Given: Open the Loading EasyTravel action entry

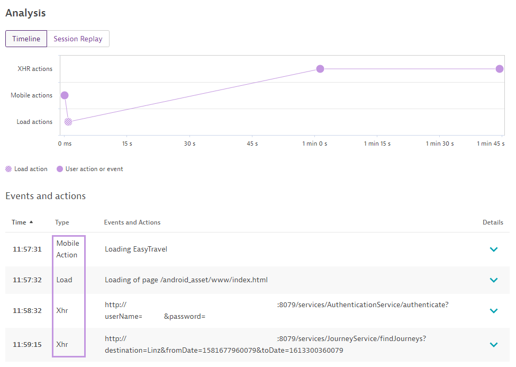Looking at the screenshot, I should click(x=135, y=249).
